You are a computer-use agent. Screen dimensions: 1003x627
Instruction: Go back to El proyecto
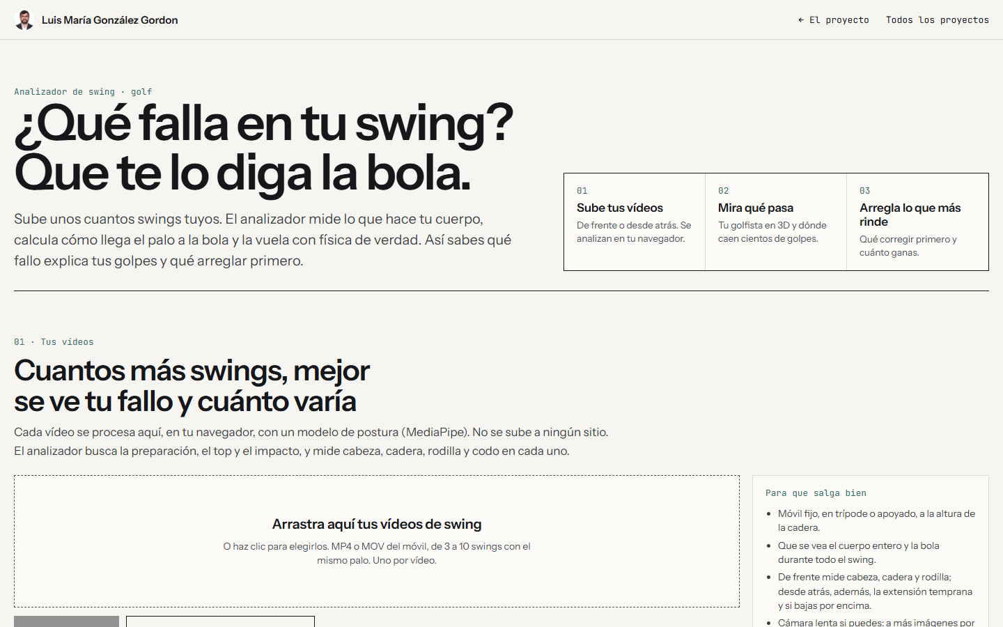834,20
